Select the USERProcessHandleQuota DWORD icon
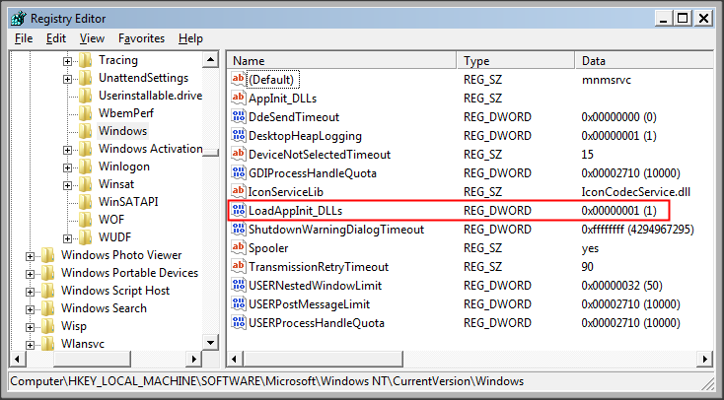The image size is (724, 400). coord(239,322)
